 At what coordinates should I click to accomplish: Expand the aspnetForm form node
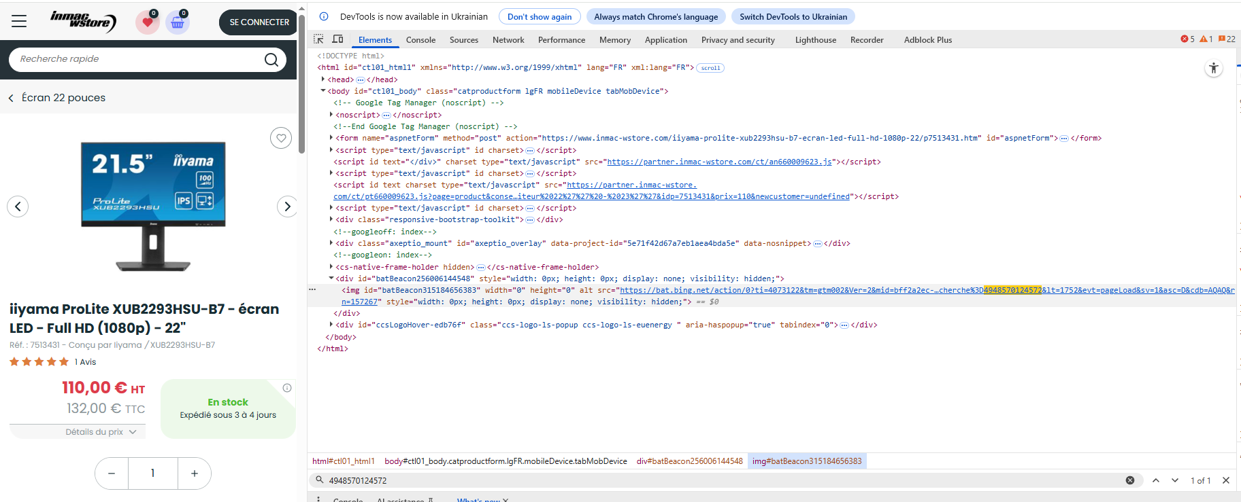coord(331,138)
